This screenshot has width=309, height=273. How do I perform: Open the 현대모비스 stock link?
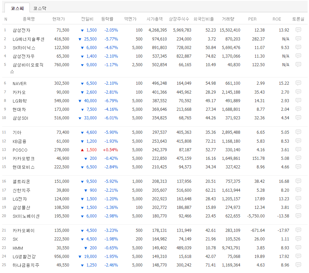point(23,167)
